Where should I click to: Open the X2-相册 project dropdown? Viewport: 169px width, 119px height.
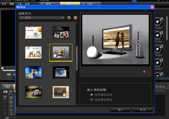point(41,18)
